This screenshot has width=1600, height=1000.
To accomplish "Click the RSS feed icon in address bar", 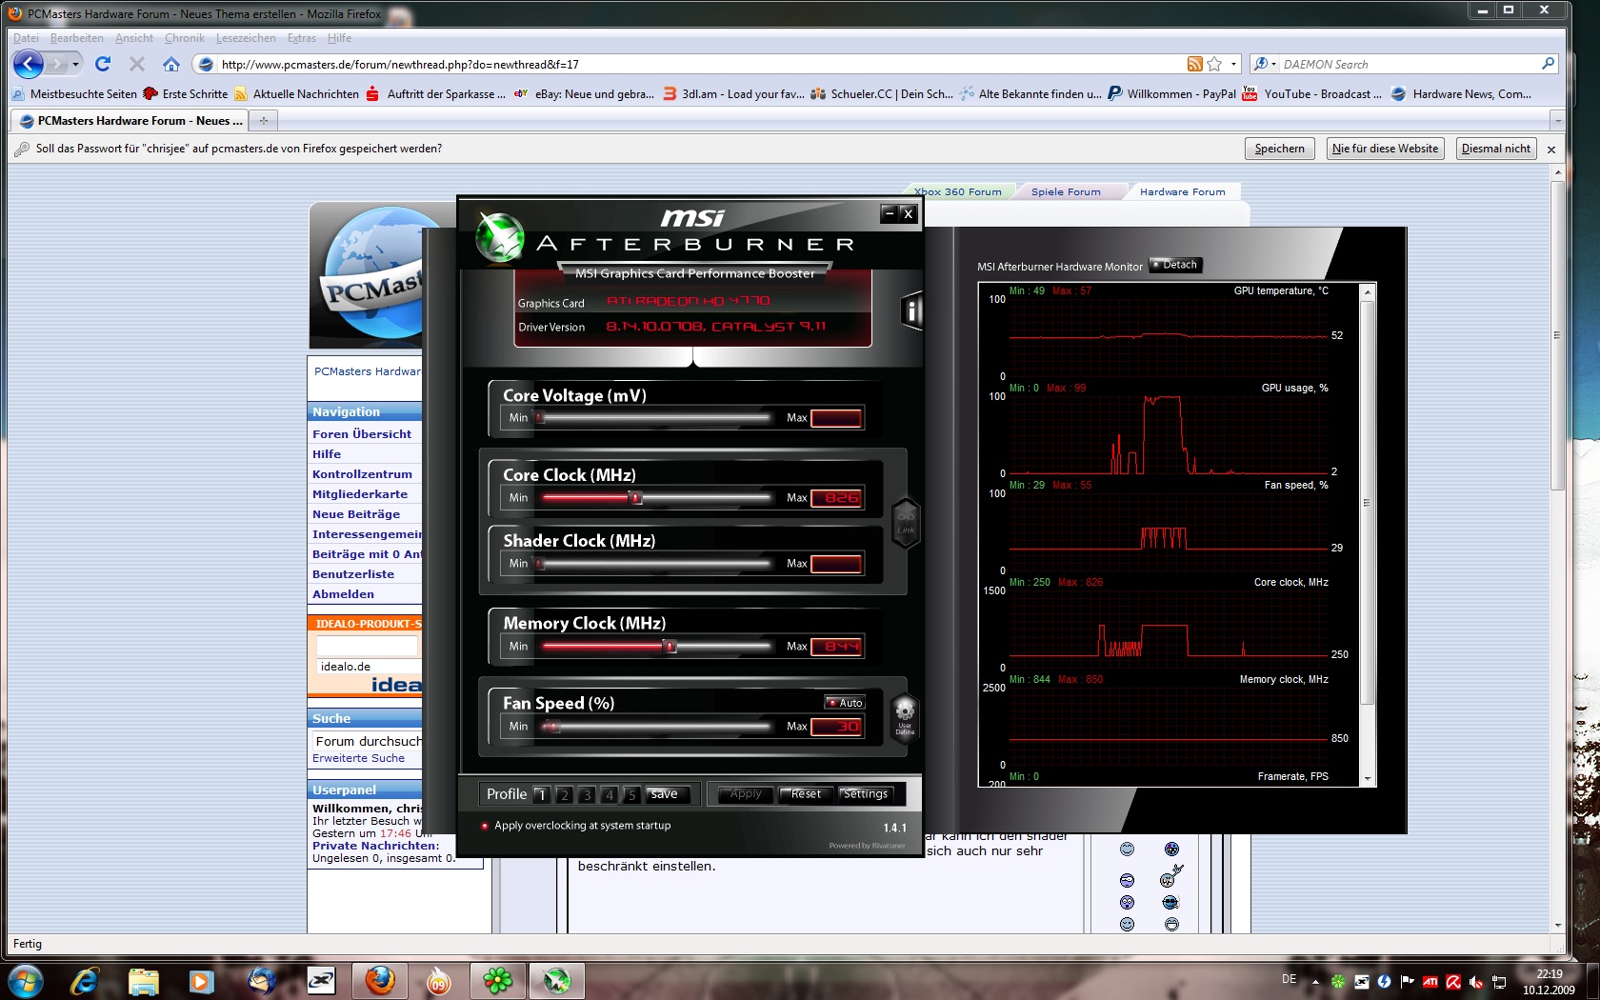I will tap(1195, 64).
